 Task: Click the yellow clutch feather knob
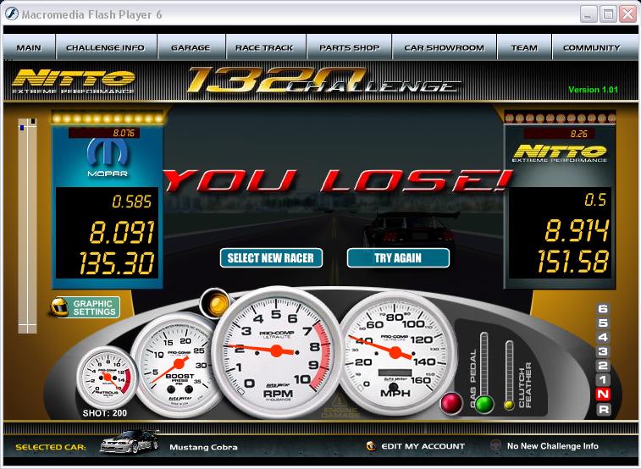point(509,405)
